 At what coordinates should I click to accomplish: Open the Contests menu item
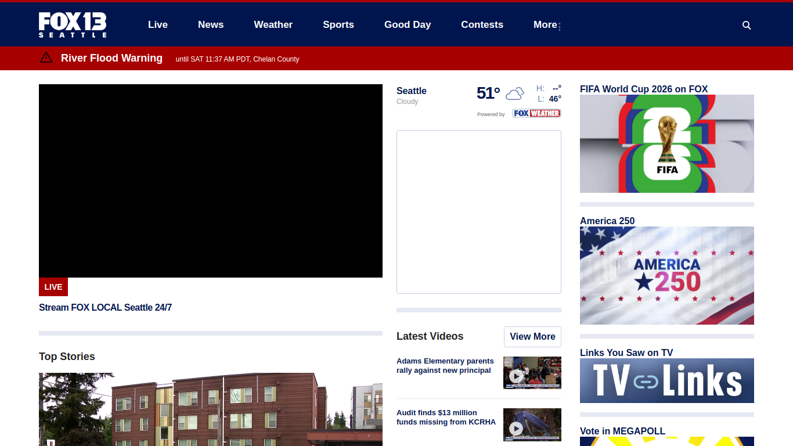click(482, 24)
